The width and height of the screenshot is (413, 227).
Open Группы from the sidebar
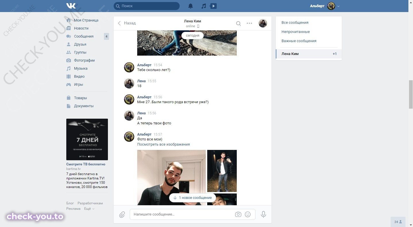point(80,52)
